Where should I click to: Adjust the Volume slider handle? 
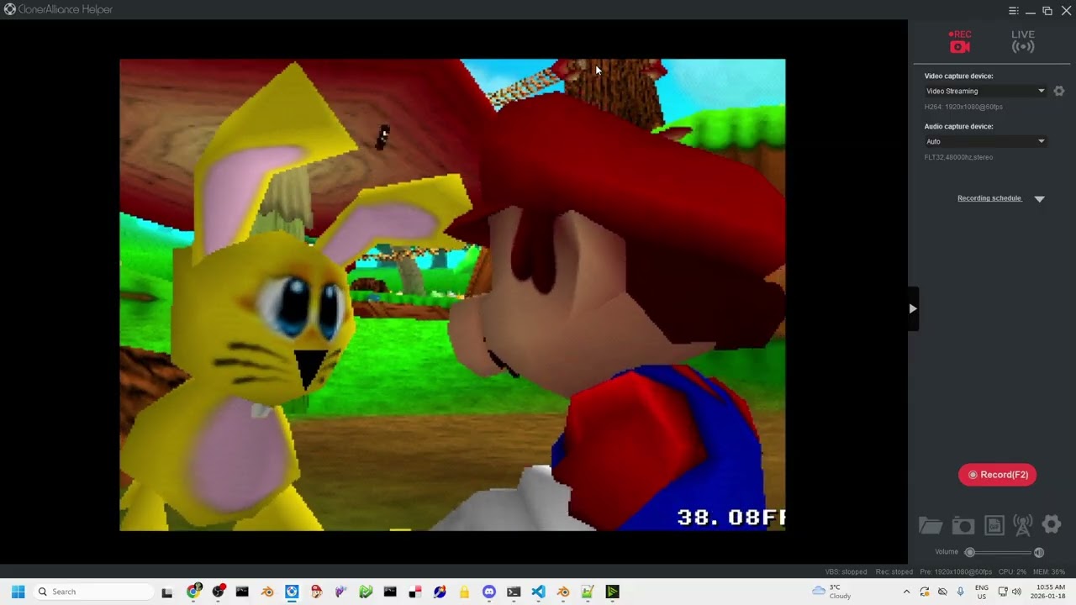970,552
